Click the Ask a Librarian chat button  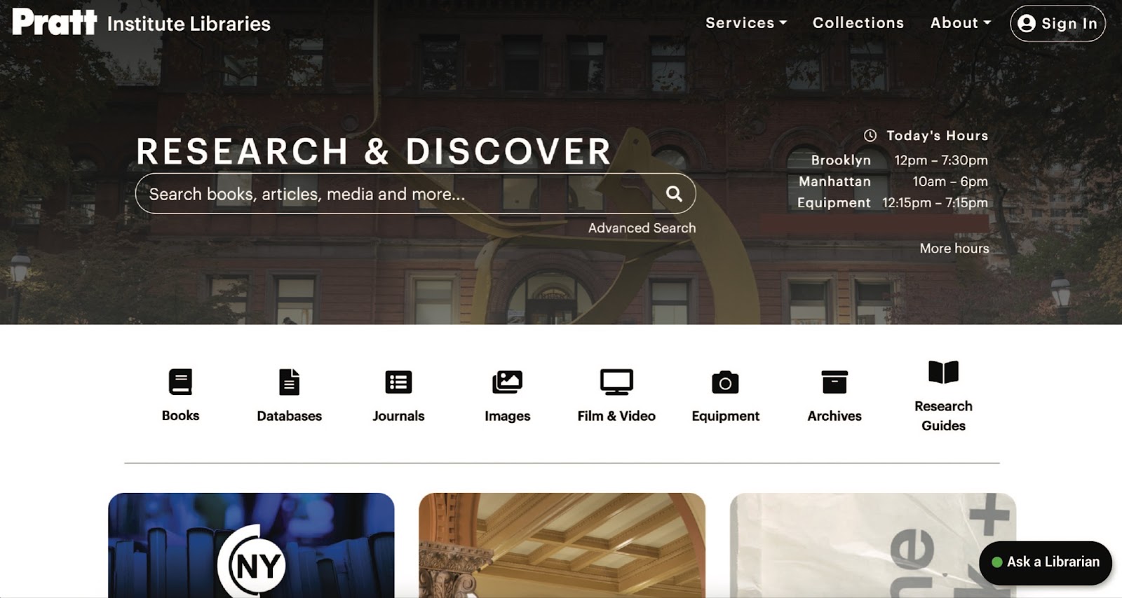coord(1046,562)
